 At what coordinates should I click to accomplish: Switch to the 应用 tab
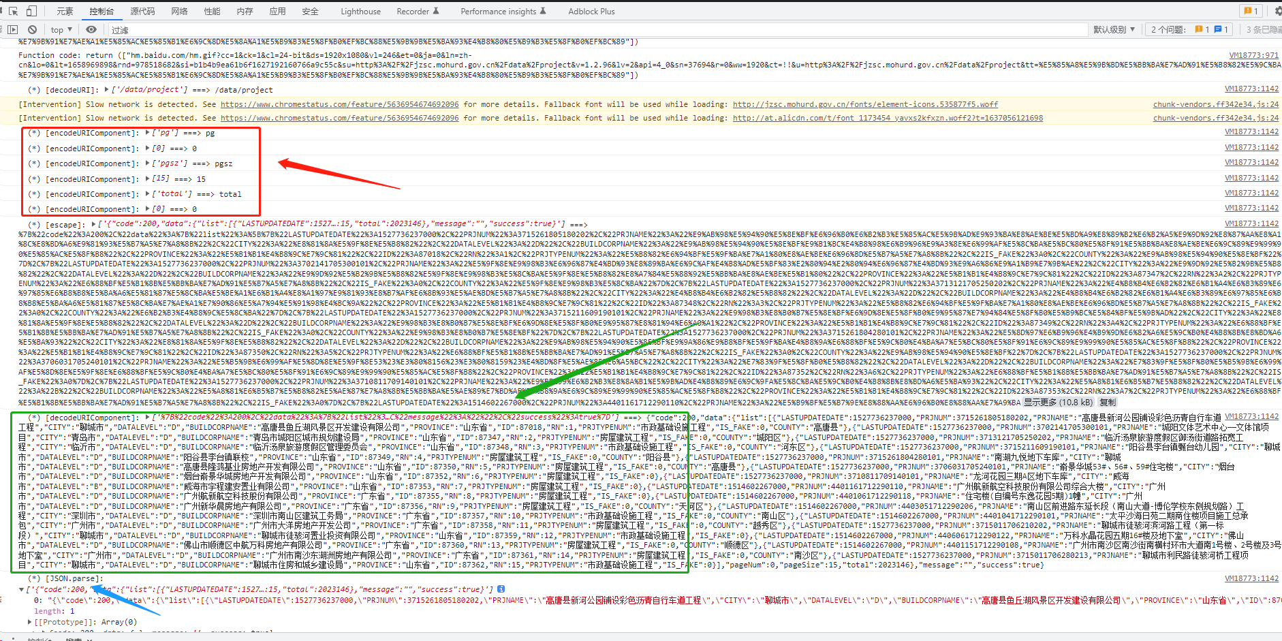tap(277, 11)
